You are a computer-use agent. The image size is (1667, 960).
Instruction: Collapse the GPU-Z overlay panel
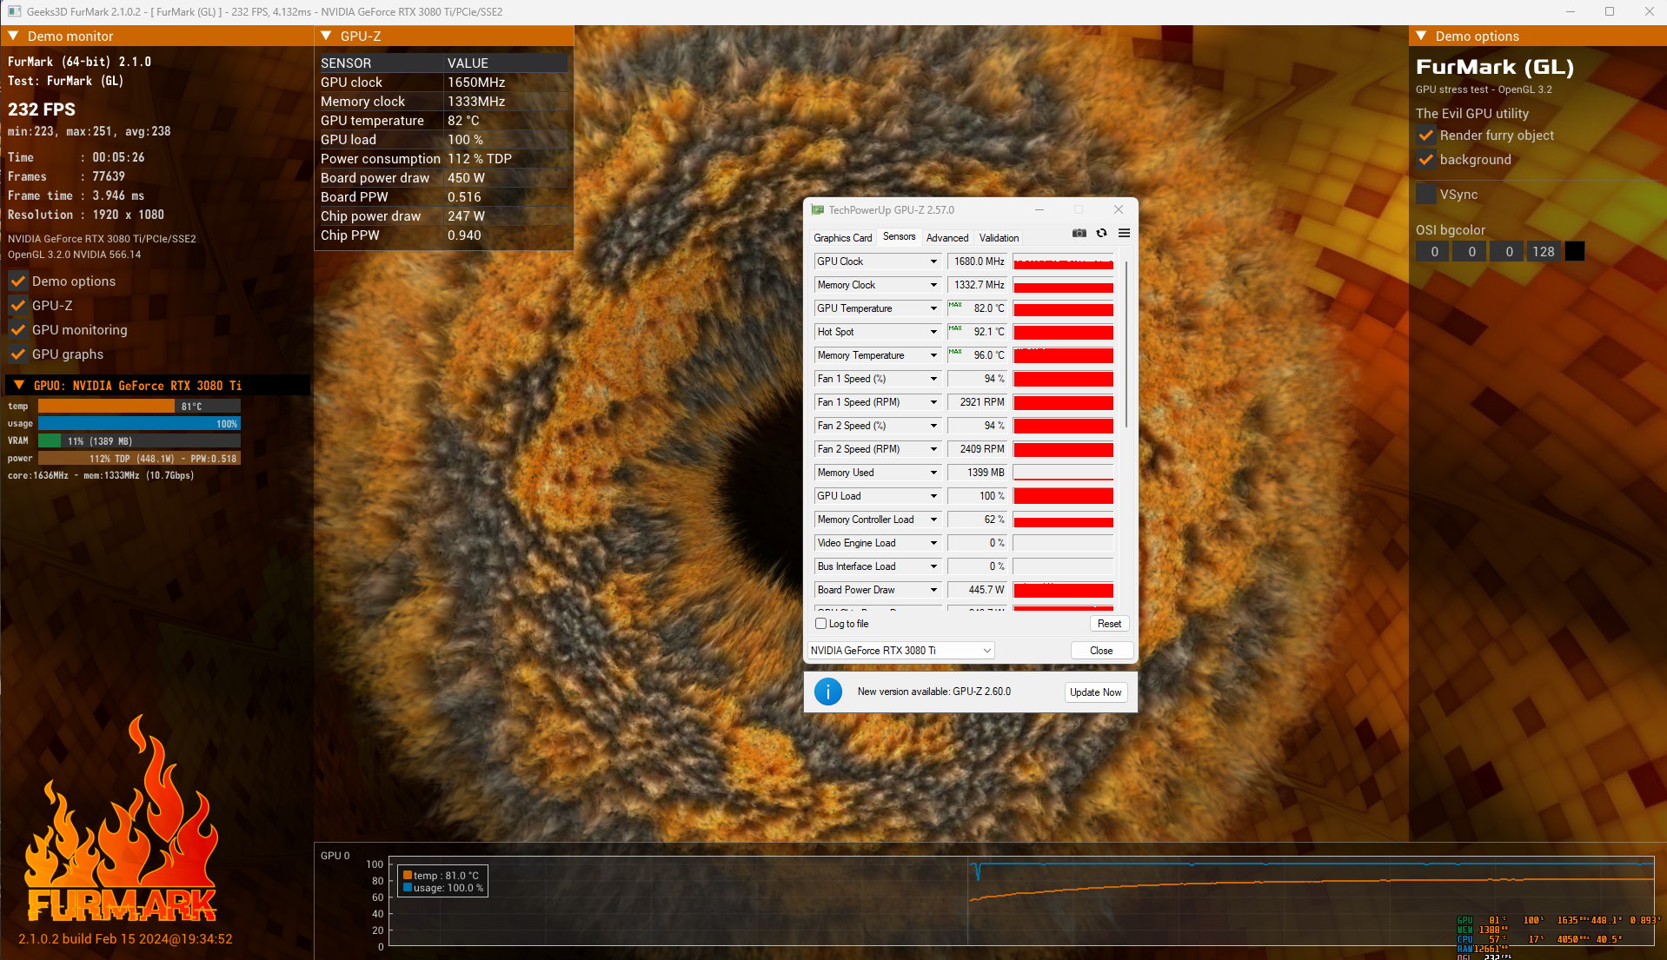[x=326, y=36]
